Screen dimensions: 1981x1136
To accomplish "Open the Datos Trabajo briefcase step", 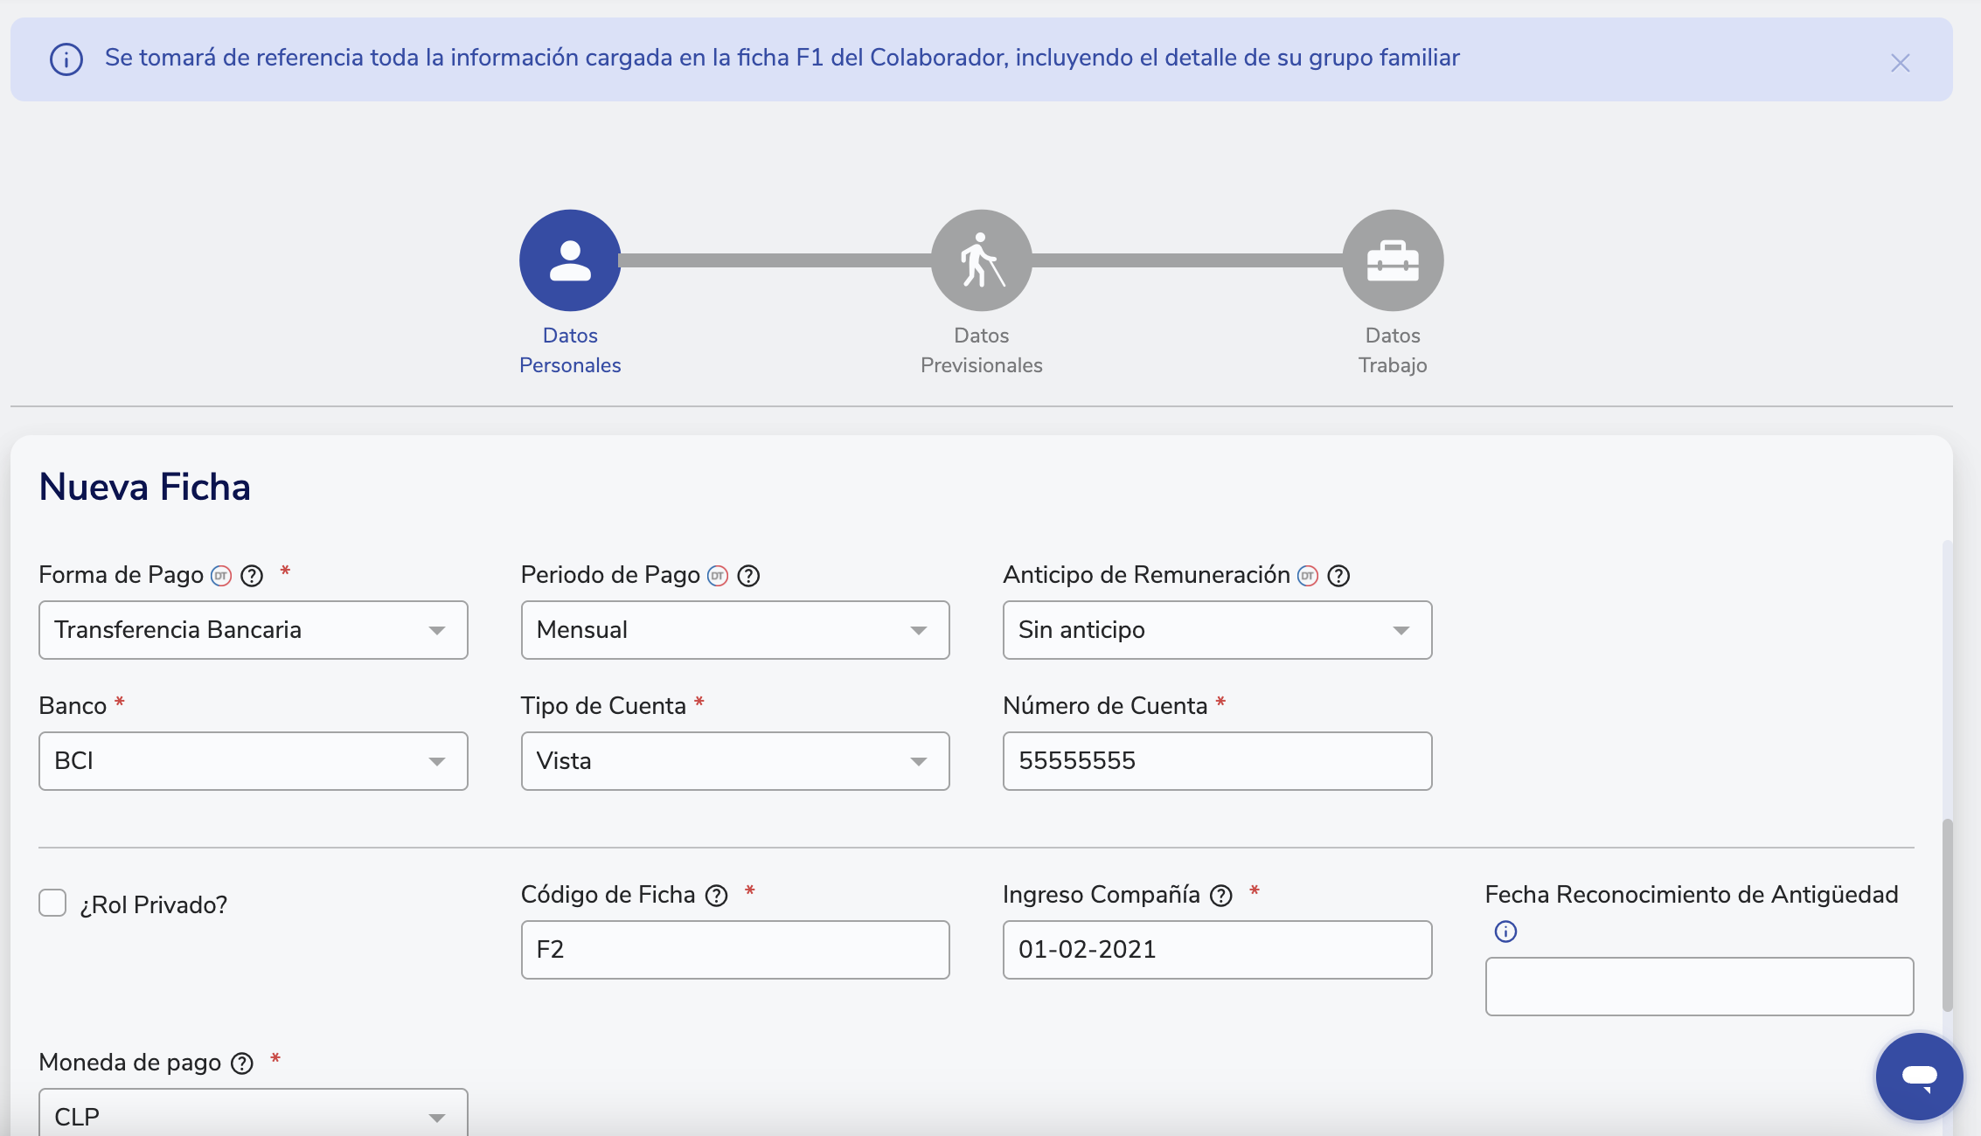I will point(1392,260).
